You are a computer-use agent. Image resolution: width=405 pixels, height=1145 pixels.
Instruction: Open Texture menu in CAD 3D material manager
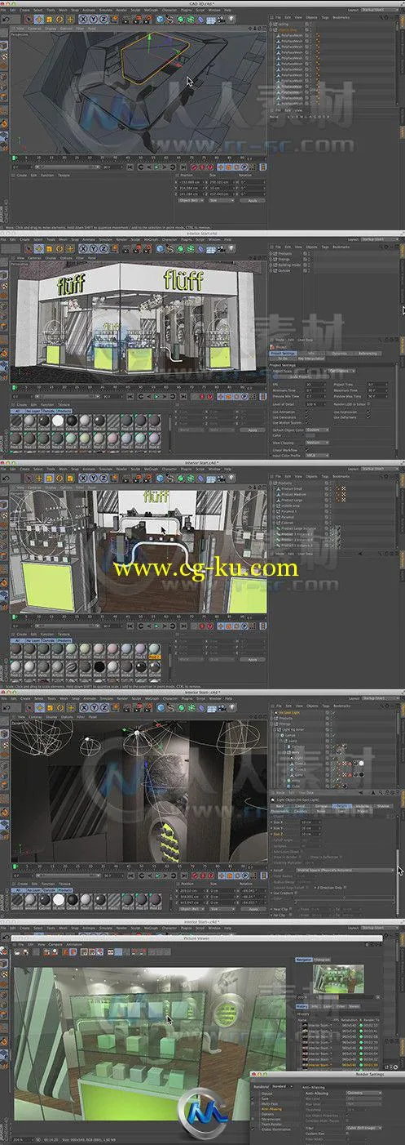[x=64, y=174]
